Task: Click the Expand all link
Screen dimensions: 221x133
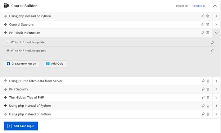Action: coord(182,6)
